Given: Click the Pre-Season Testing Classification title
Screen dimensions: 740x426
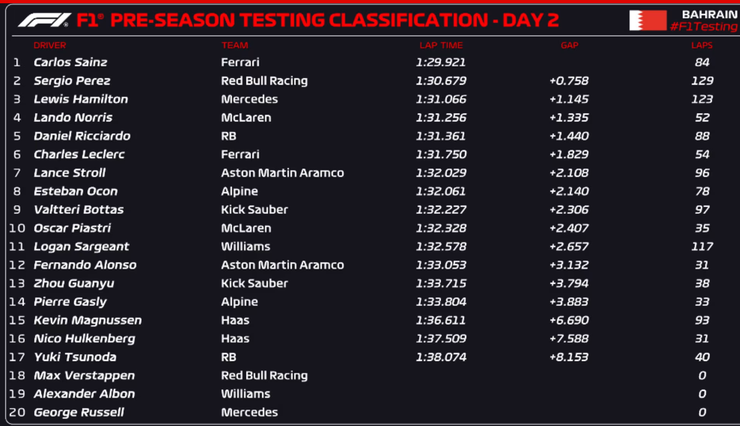Looking at the screenshot, I should click(317, 20).
